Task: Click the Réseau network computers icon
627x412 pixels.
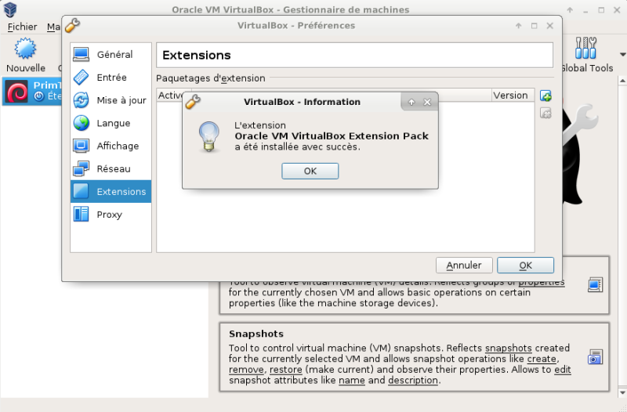Action: click(82, 168)
